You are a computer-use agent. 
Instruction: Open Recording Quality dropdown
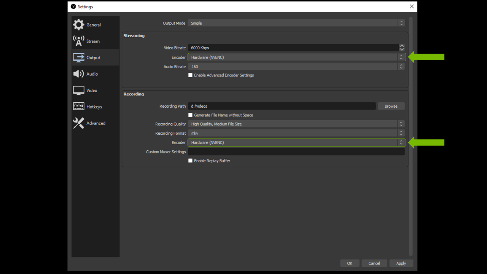296,124
